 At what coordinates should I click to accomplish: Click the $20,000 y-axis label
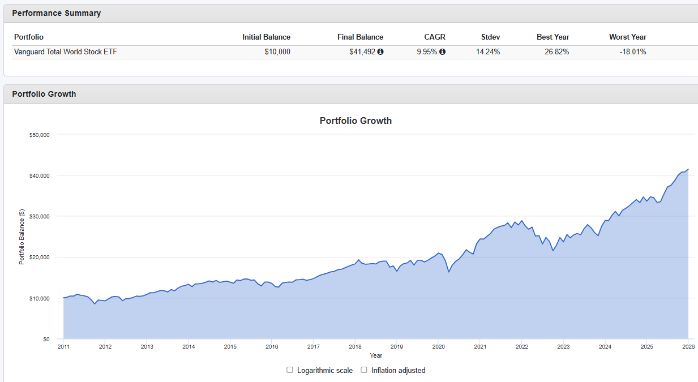pyautogui.click(x=39, y=257)
